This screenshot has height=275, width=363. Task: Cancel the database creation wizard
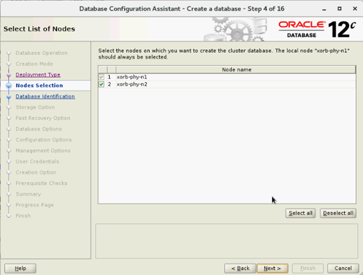343,268
